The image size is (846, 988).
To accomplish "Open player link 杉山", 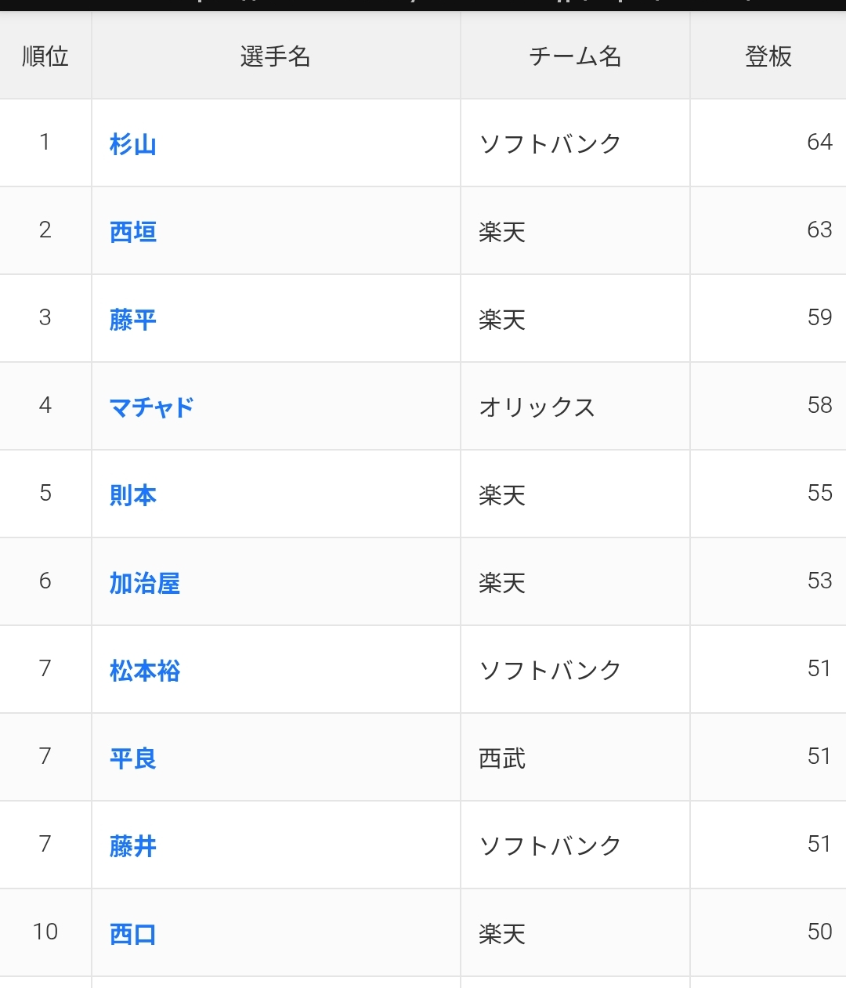I will (x=133, y=144).
